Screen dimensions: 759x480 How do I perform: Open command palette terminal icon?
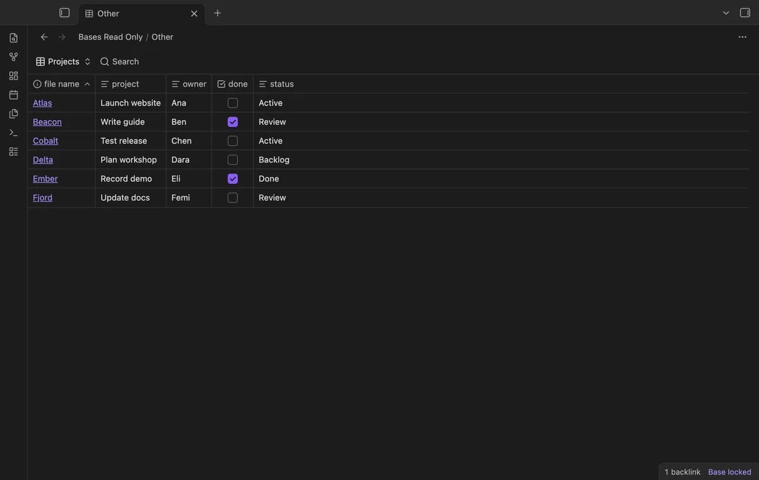tap(13, 133)
